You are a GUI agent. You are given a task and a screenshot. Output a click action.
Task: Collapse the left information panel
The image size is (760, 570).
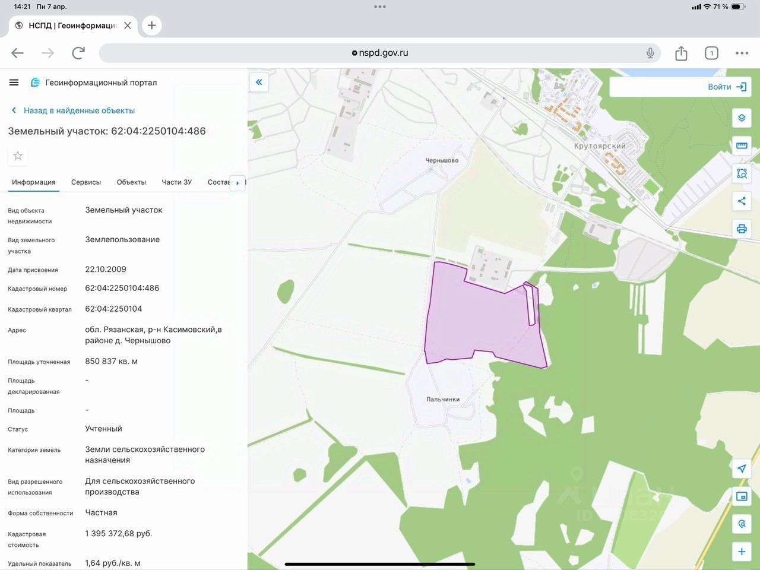pos(259,83)
